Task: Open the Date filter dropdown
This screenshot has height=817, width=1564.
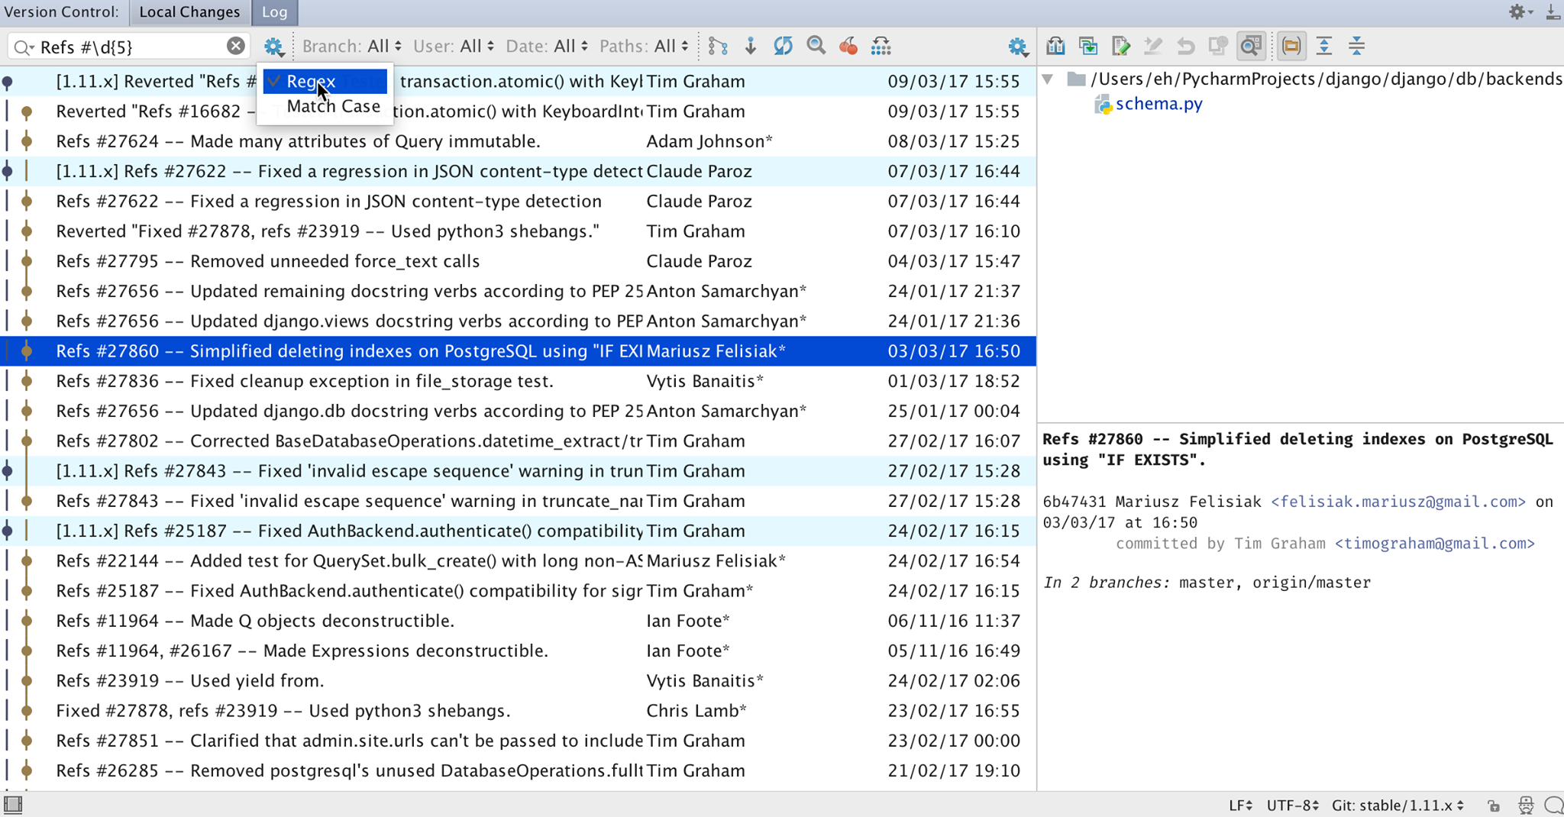Action: (x=547, y=47)
